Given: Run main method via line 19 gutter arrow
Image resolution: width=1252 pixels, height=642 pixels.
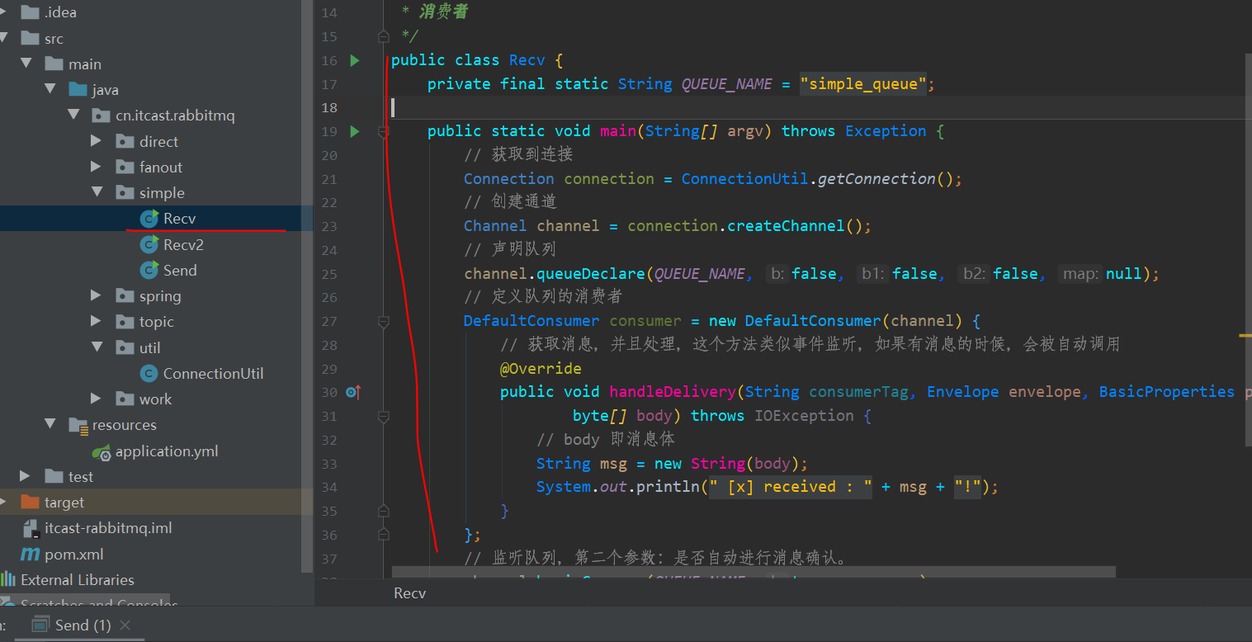Looking at the screenshot, I should (355, 131).
